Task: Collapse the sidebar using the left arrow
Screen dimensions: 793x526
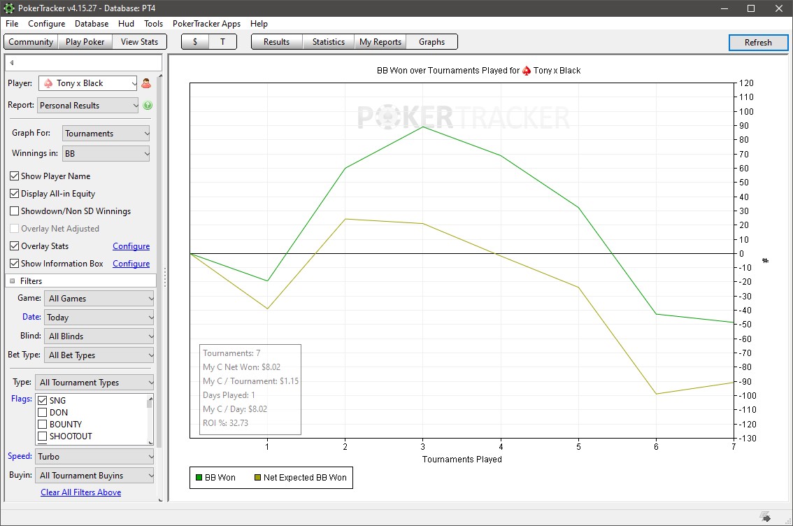Action: pyautogui.click(x=12, y=63)
